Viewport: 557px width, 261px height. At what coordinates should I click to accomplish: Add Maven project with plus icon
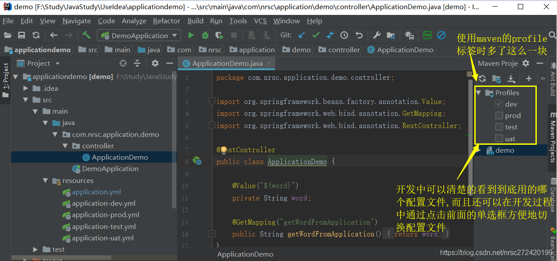(528, 79)
